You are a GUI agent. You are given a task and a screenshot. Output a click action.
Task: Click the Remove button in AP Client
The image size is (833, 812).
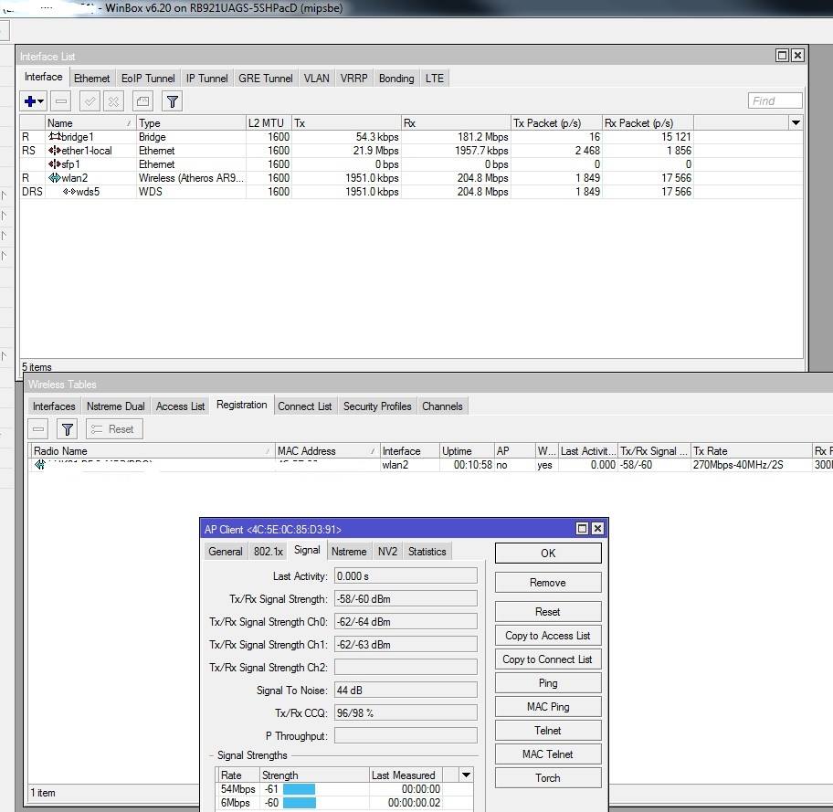tap(548, 583)
